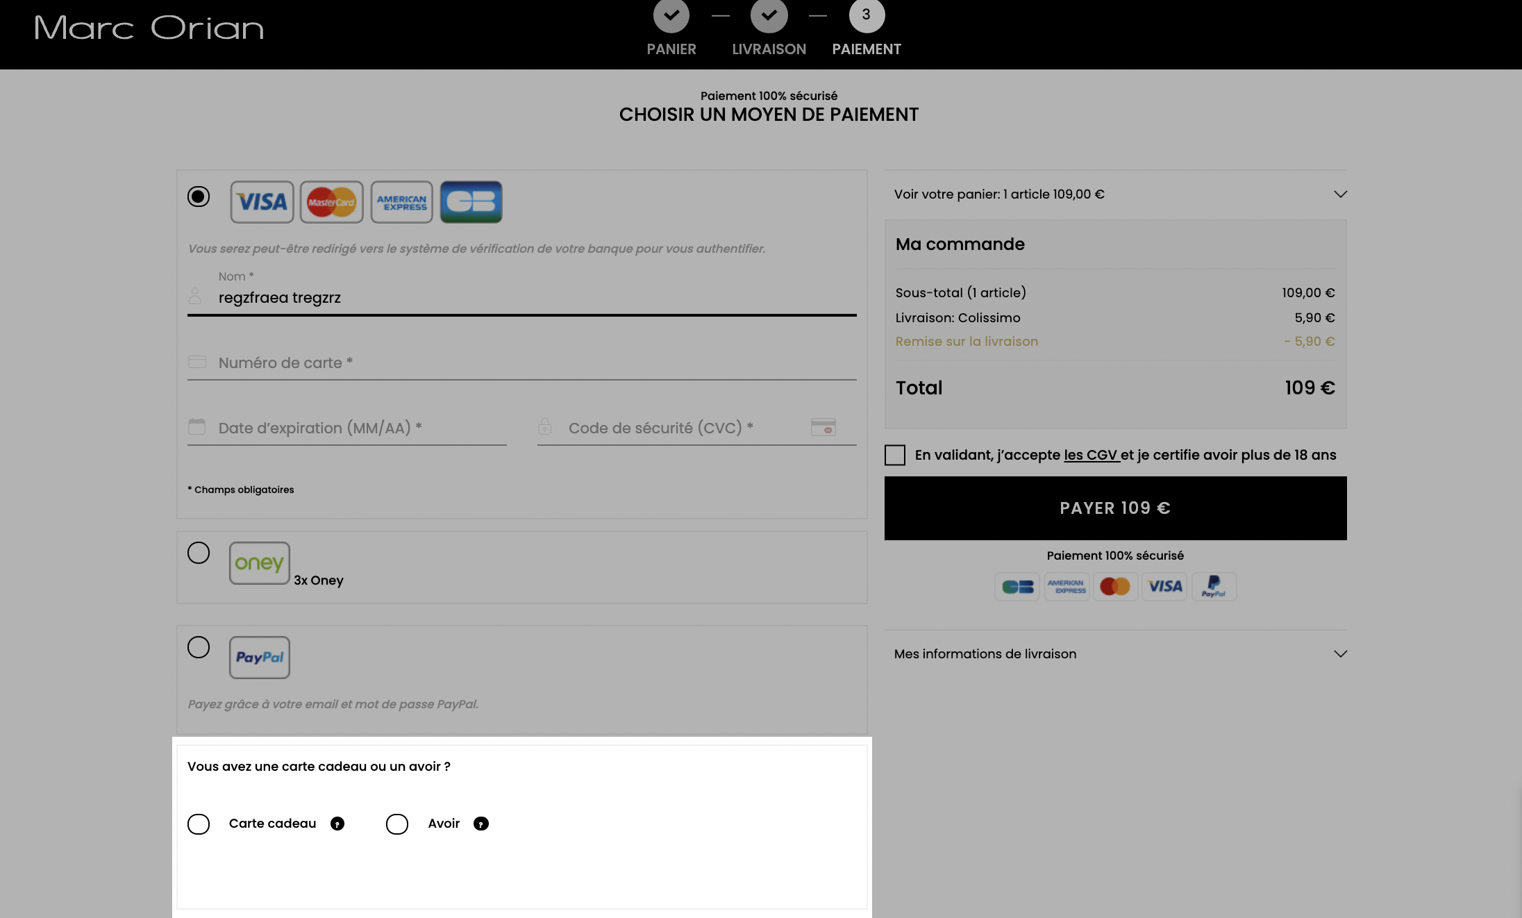Click the '3x Oney' label
The image size is (1522, 918).
(x=319, y=581)
